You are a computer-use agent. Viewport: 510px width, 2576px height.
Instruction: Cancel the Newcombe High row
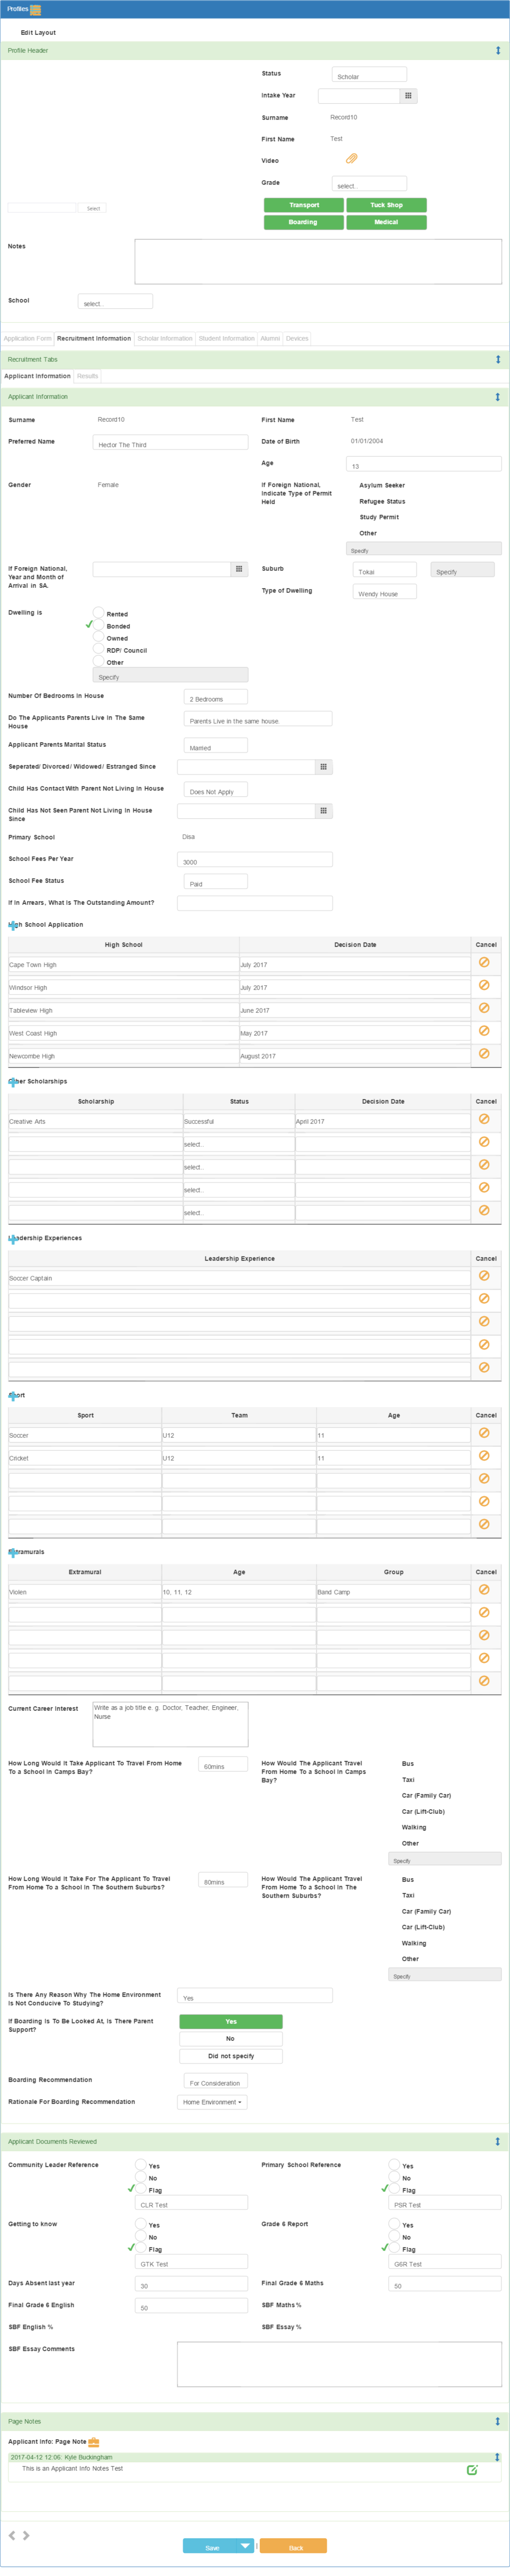484,1054
